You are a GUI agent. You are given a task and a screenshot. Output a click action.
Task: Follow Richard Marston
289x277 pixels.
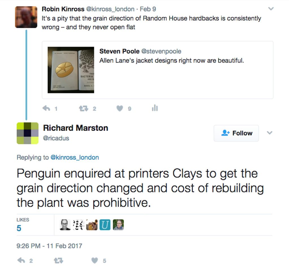[236, 133]
